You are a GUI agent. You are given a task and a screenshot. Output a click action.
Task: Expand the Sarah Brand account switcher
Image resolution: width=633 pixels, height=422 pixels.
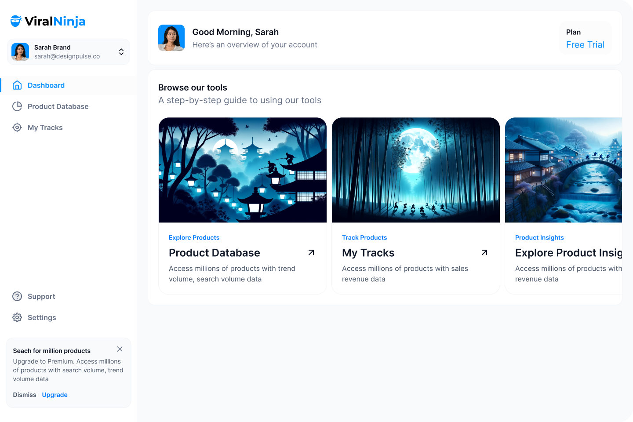[x=121, y=52]
